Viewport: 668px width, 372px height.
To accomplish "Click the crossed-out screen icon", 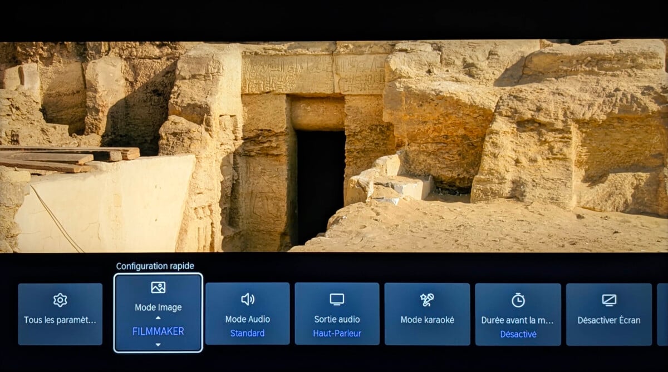I will pyautogui.click(x=609, y=300).
